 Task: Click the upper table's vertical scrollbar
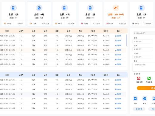[127, 40]
